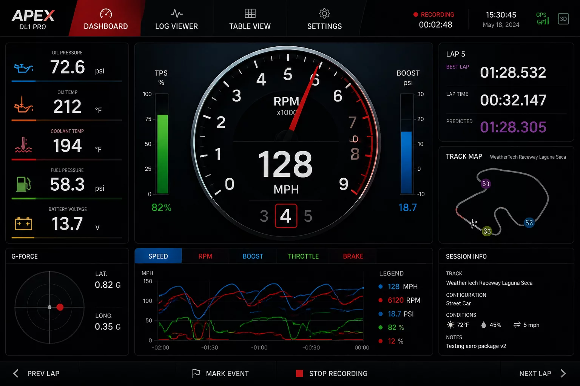
Task: Click the humidity droplet icon
Action: point(484,325)
